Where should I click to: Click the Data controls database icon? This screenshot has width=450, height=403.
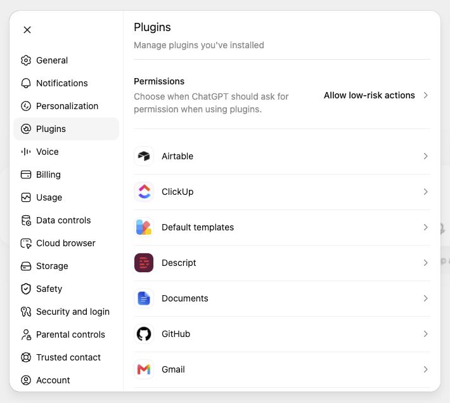26,220
